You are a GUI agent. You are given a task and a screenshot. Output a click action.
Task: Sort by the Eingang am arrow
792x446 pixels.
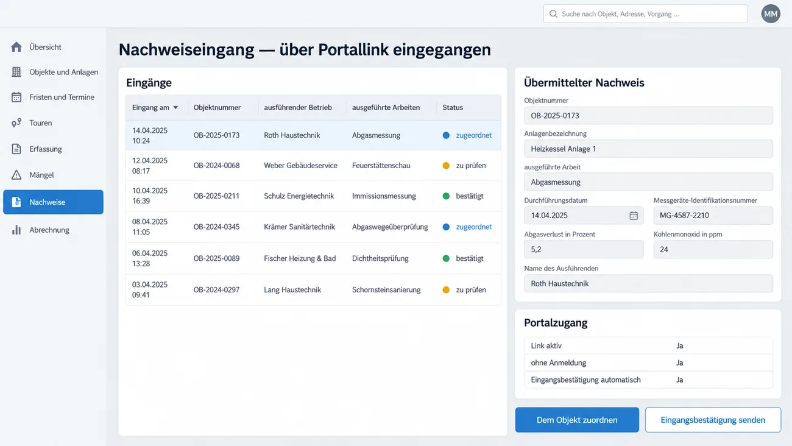(175, 108)
